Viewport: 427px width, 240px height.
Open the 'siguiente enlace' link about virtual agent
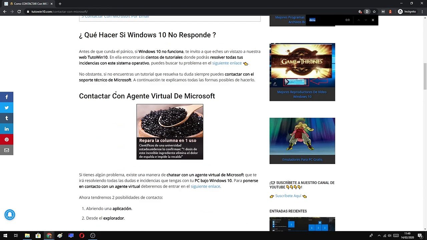(205, 186)
